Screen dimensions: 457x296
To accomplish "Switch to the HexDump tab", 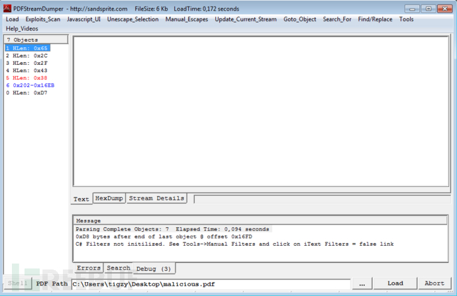I will point(109,198).
